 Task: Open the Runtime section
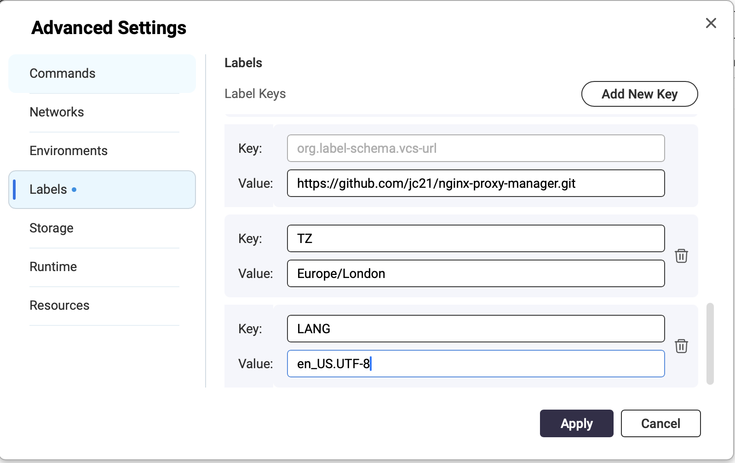(x=102, y=267)
